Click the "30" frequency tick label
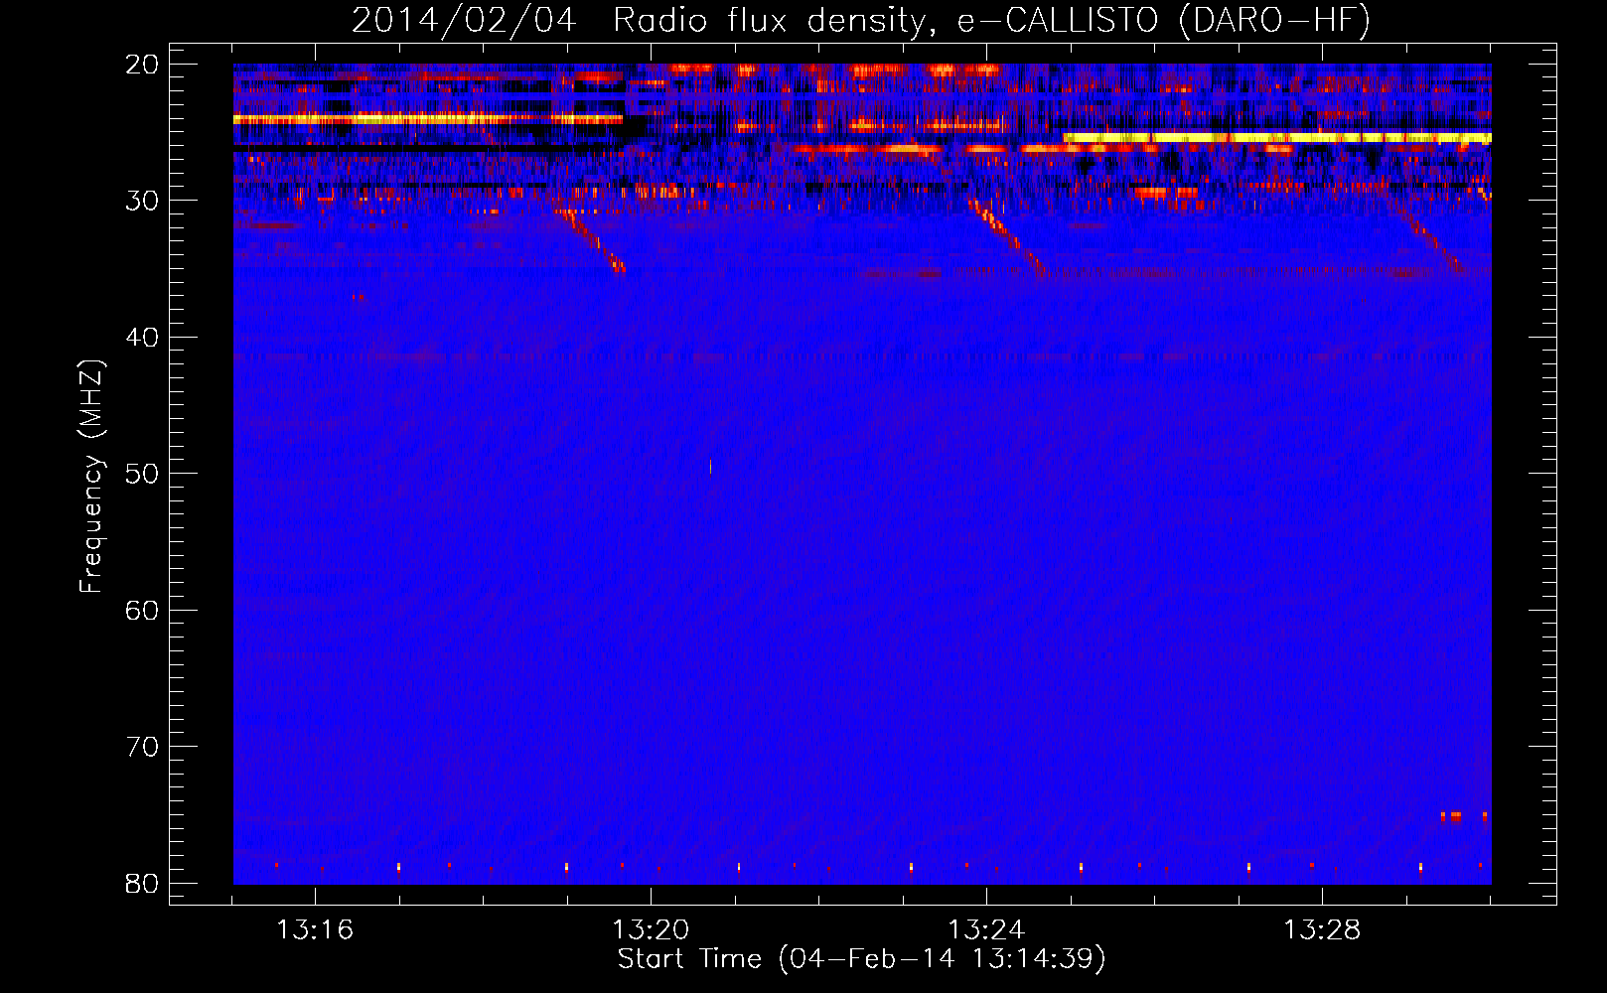The width and height of the screenshot is (1607, 993). pyautogui.click(x=143, y=201)
